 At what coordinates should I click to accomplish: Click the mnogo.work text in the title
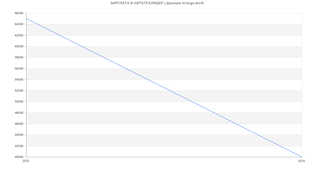click(x=193, y=3)
